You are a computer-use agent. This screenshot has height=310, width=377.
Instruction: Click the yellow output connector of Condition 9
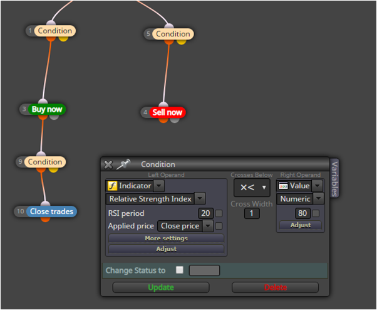point(53,169)
